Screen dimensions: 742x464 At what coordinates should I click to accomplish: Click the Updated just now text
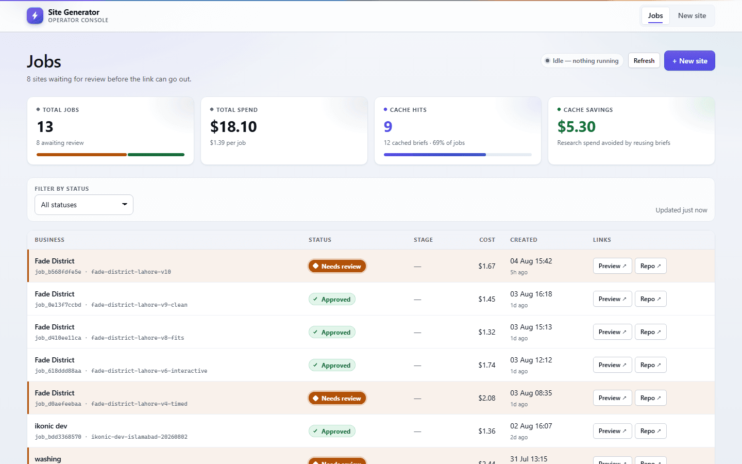[x=681, y=210]
